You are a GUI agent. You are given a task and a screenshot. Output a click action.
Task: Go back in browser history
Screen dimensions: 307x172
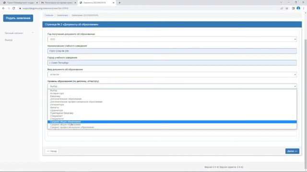(x=3, y=9)
